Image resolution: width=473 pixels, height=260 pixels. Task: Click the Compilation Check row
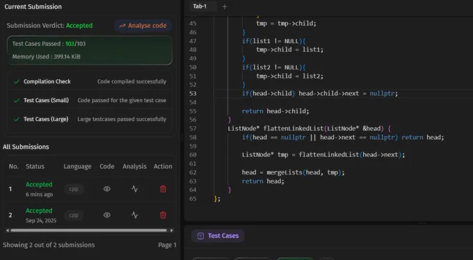tap(90, 82)
